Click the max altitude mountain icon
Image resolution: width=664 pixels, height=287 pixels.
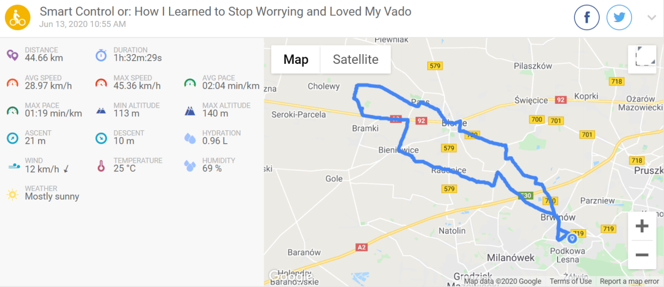point(190,110)
